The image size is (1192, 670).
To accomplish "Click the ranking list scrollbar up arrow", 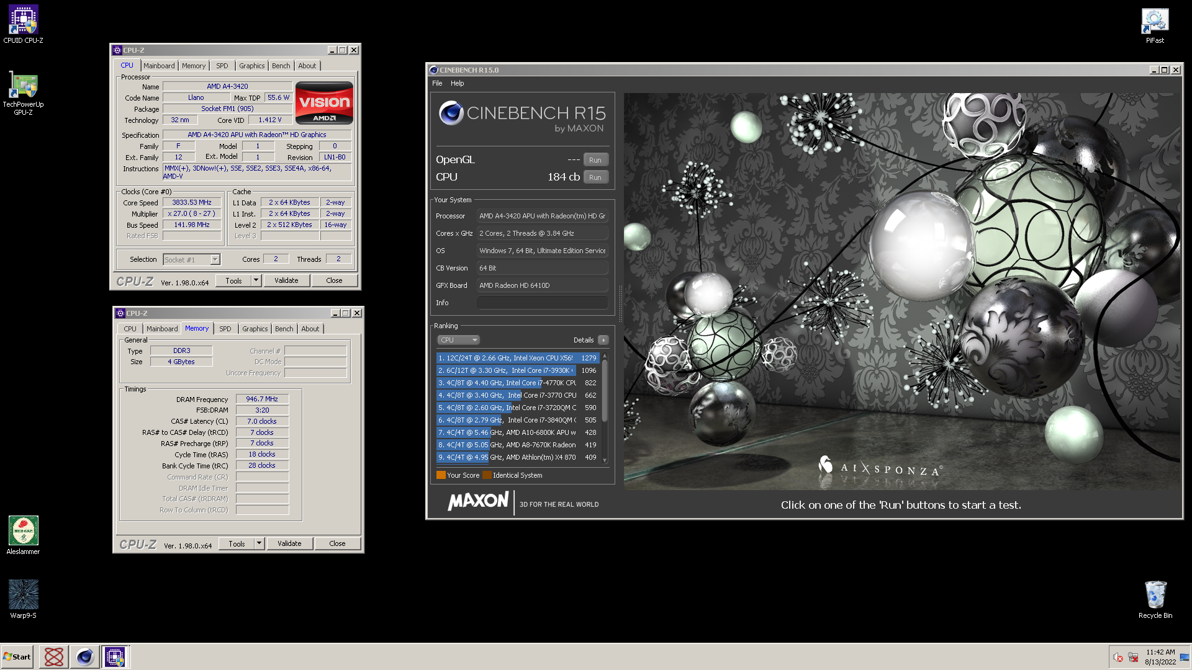I will [605, 357].
